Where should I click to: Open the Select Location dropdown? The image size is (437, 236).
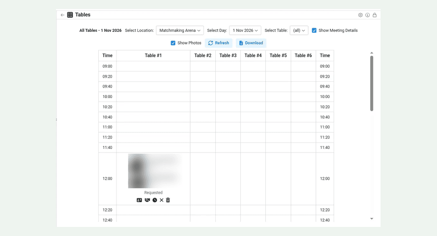pyautogui.click(x=180, y=30)
